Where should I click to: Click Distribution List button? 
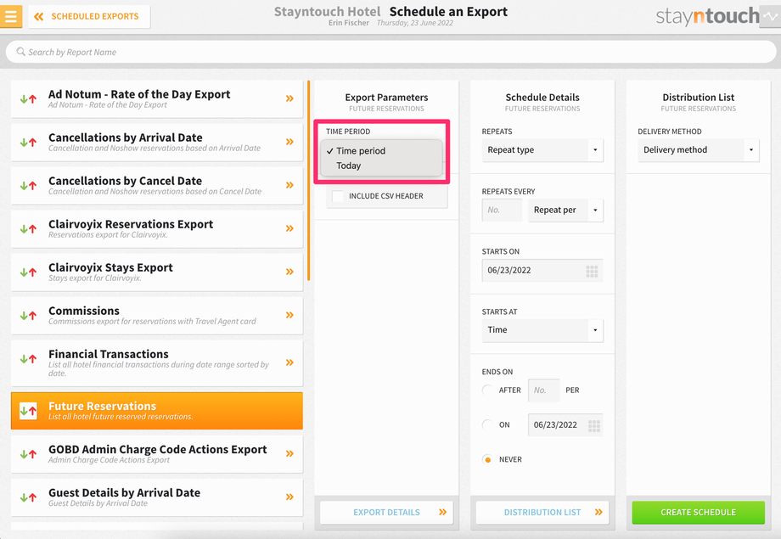[x=542, y=512]
